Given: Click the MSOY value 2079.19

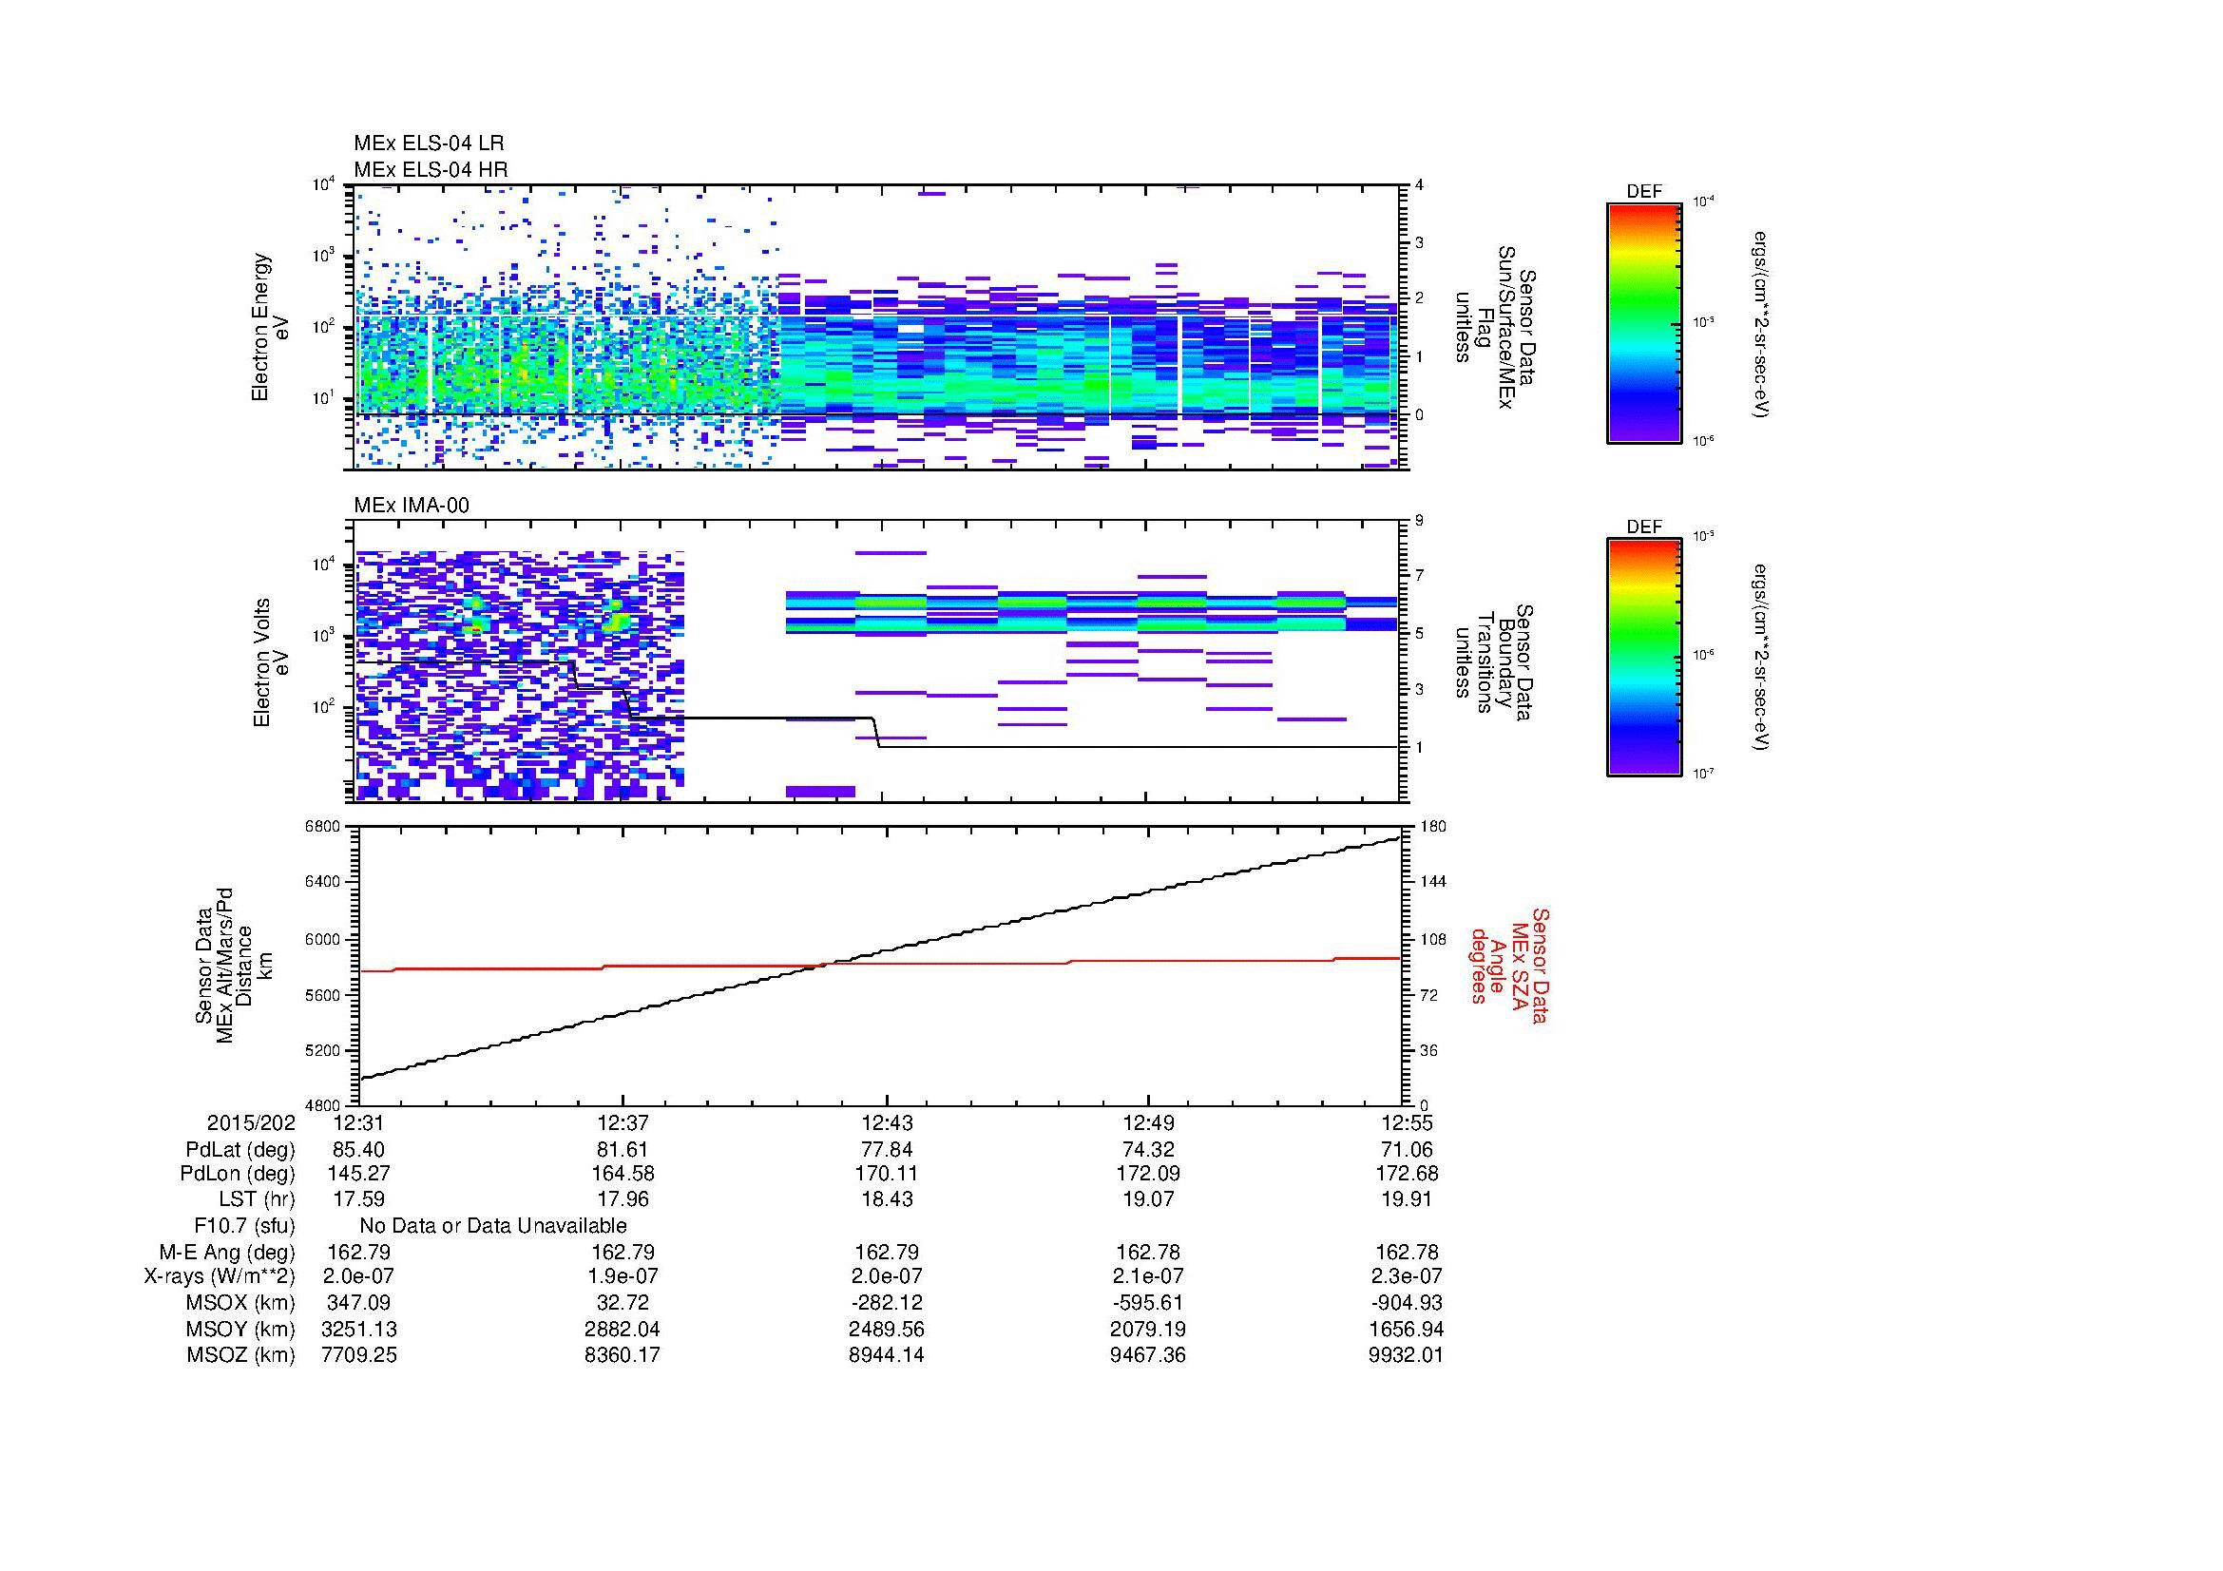Looking at the screenshot, I should pyautogui.click(x=1148, y=1330).
